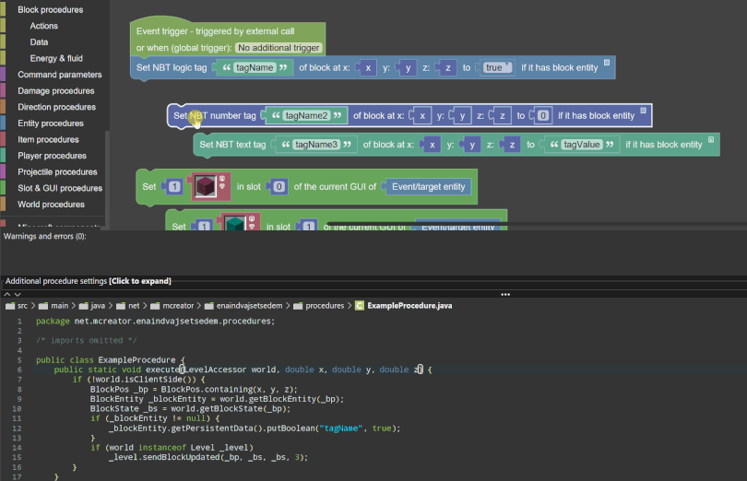Edit the tagValue text field
Screen dimensions: 747x481
(x=582, y=145)
